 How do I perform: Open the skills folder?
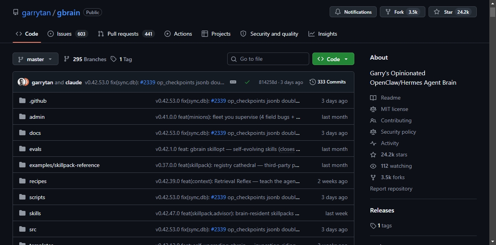click(x=35, y=213)
